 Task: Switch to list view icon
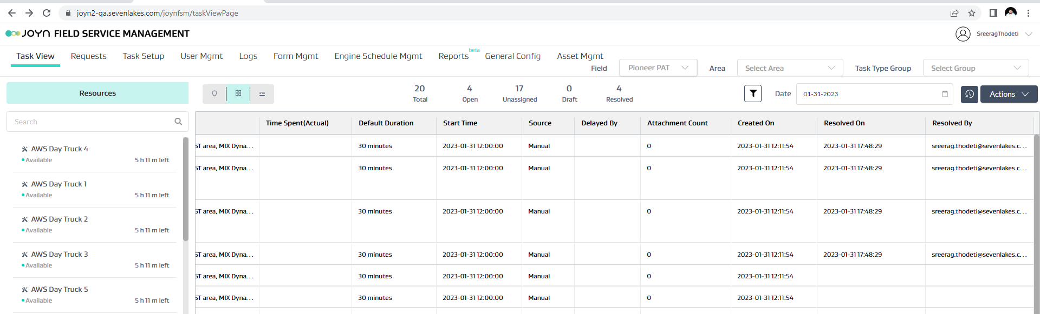coord(262,93)
